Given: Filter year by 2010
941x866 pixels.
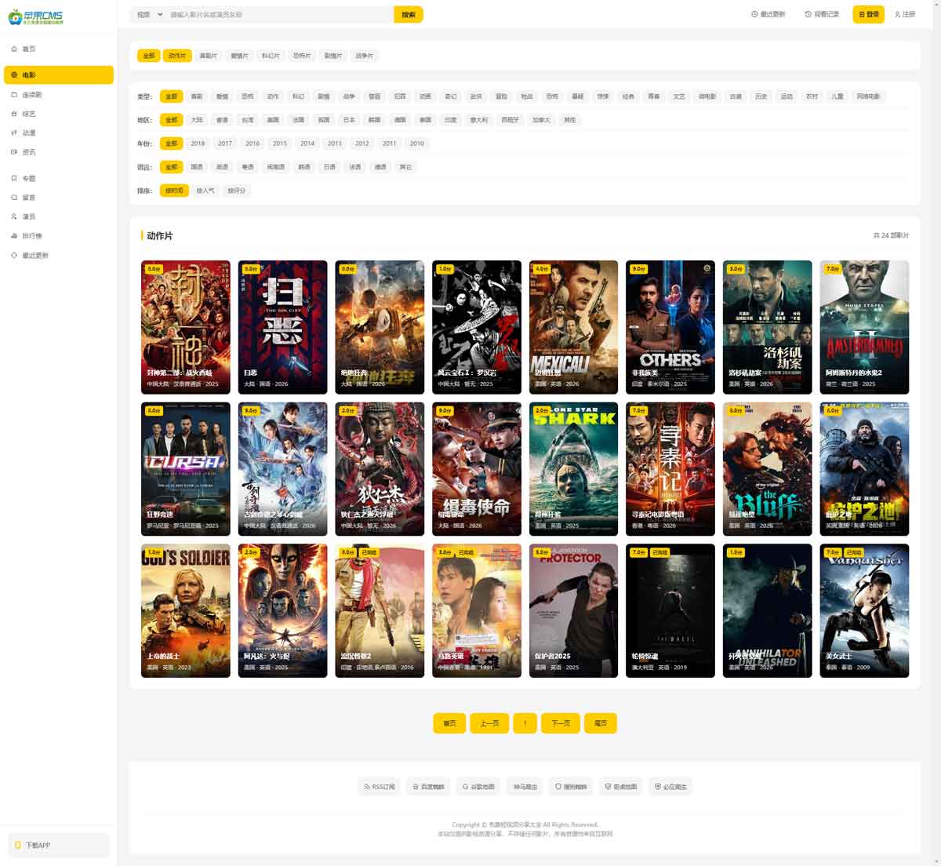Looking at the screenshot, I should click(x=417, y=144).
